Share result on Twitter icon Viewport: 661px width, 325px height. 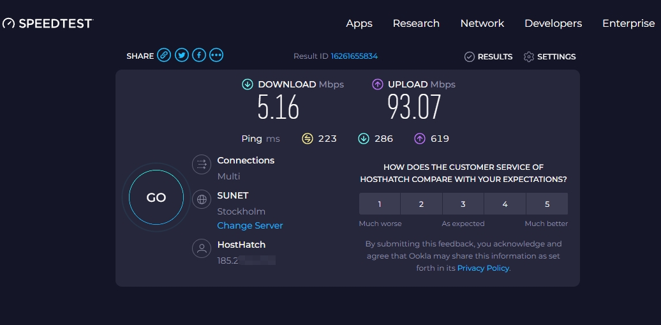coord(182,56)
